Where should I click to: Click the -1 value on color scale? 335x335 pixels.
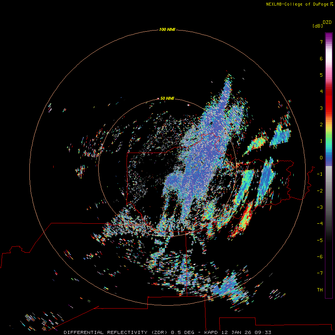pos(320,174)
